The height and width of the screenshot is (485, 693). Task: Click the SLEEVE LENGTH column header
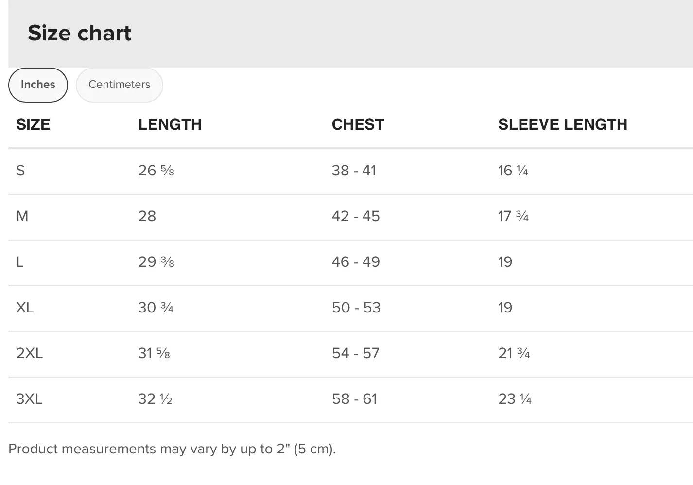562,124
